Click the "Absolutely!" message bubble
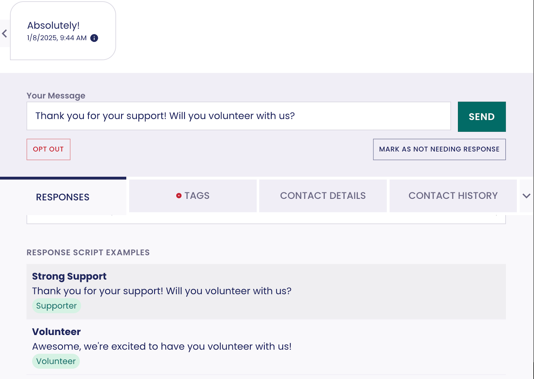The width and height of the screenshot is (534, 379). click(x=53, y=25)
